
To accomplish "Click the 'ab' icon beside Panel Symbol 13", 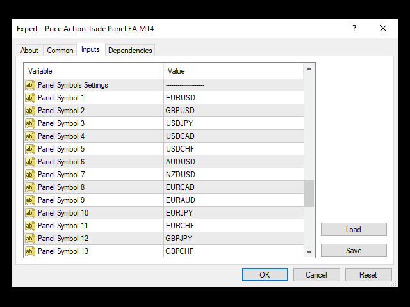I will (30, 251).
